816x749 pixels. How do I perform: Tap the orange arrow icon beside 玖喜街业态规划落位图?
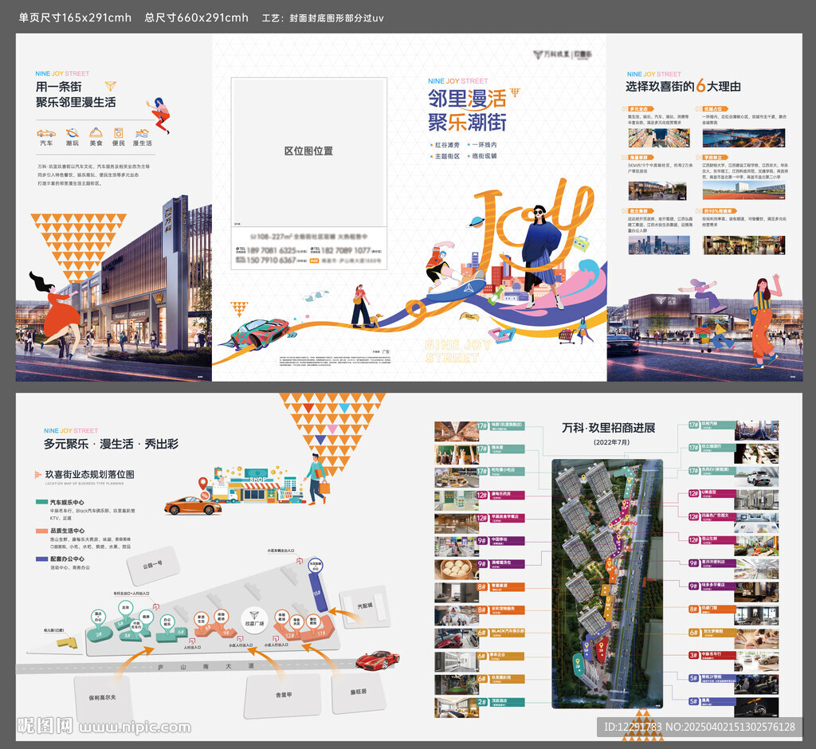tap(37, 474)
